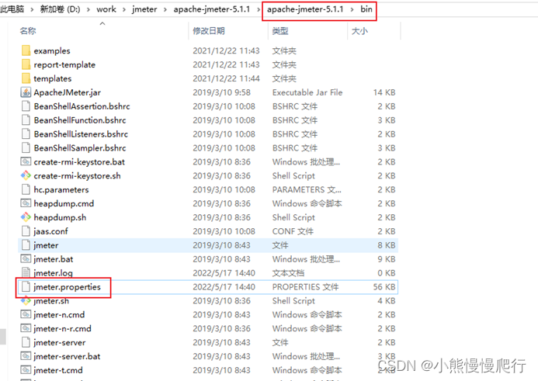Image resolution: width=538 pixels, height=381 pixels.
Task: Click the jmeter.log text document icon
Action: pyautogui.click(x=26, y=273)
